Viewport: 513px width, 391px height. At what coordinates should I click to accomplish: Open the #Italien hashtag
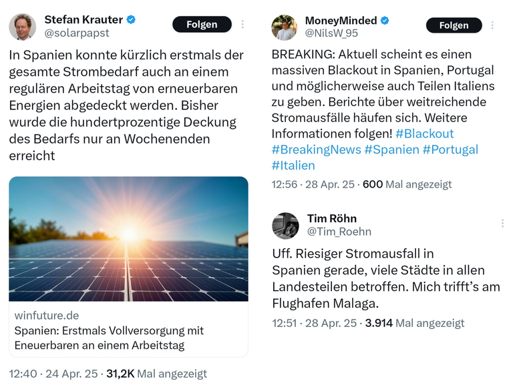coord(293,165)
